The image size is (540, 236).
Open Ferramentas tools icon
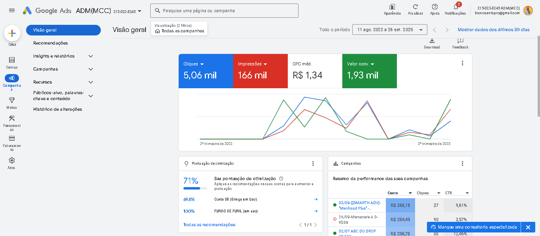click(x=12, y=119)
